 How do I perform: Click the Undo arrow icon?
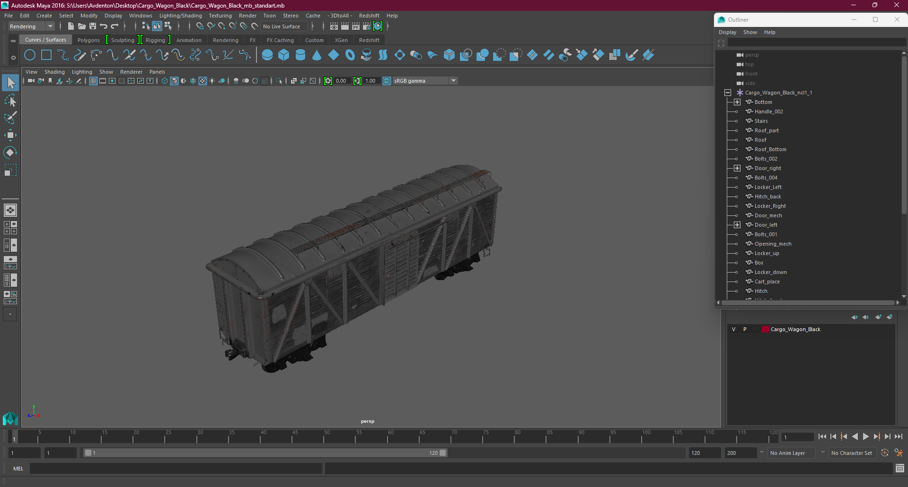pyautogui.click(x=104, y=26)
